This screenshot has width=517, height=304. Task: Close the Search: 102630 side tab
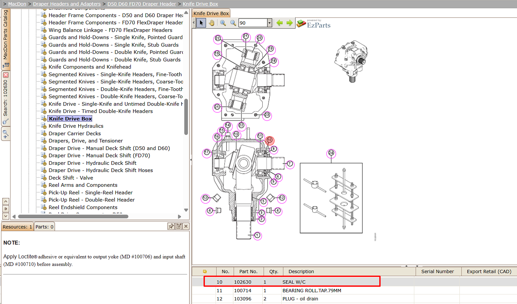(x=6, y=75)
